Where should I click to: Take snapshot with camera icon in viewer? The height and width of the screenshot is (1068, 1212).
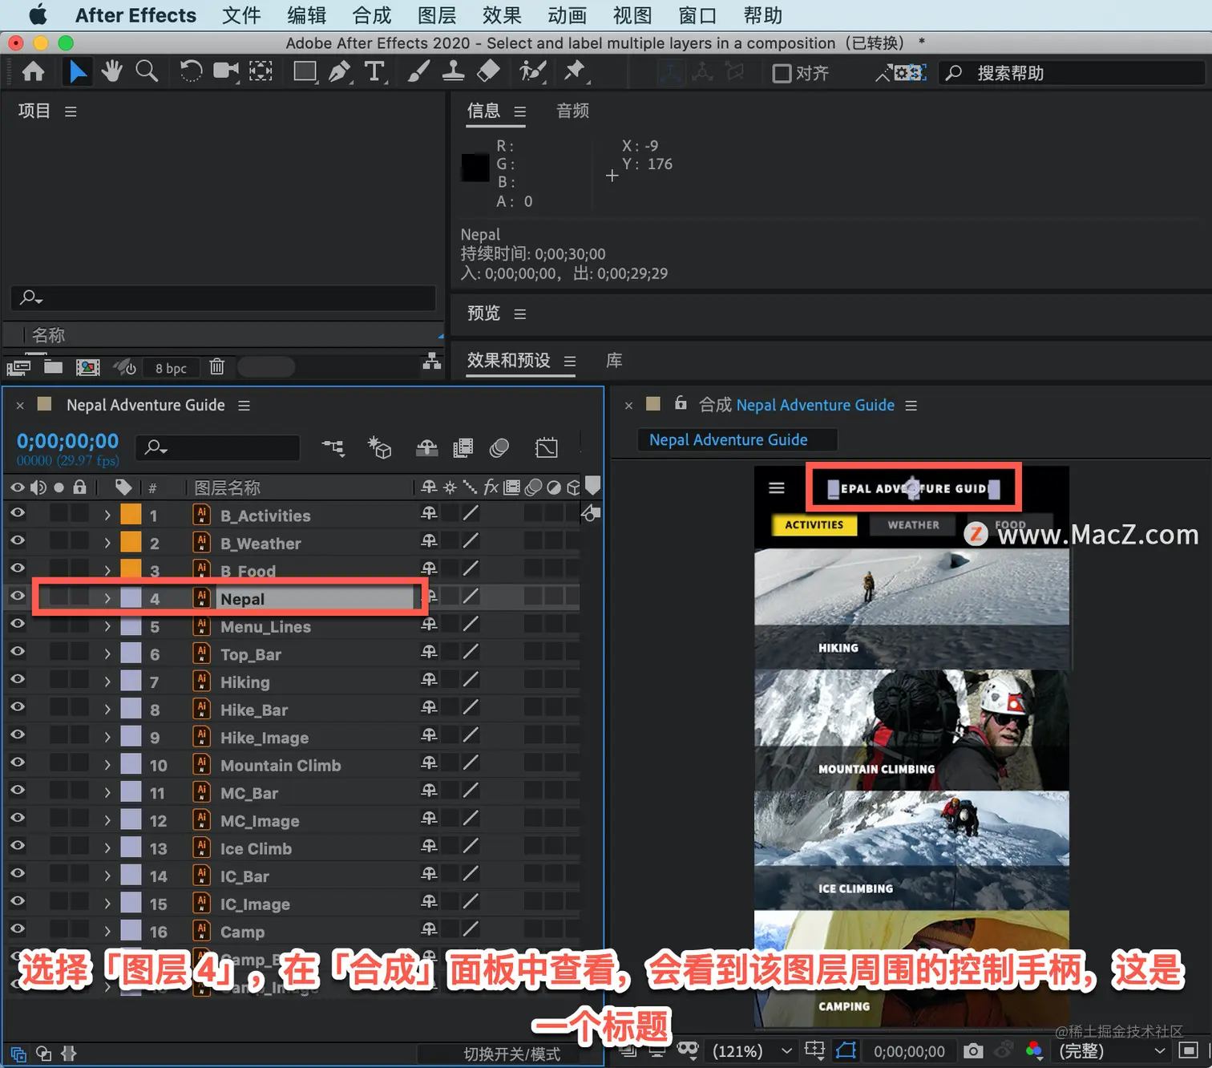pos(973,1050)
